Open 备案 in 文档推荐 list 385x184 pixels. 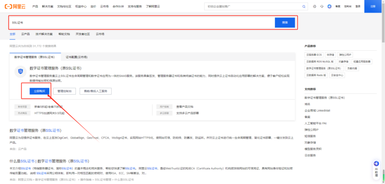307,117
